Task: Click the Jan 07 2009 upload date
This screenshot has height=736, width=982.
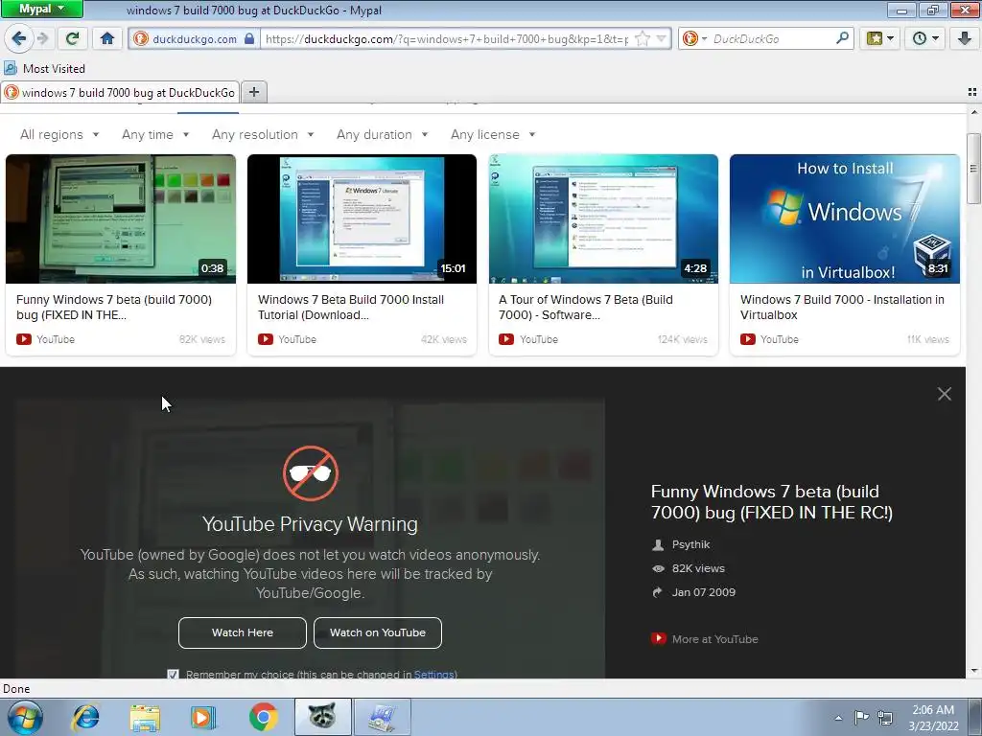Action: [703, 592]
